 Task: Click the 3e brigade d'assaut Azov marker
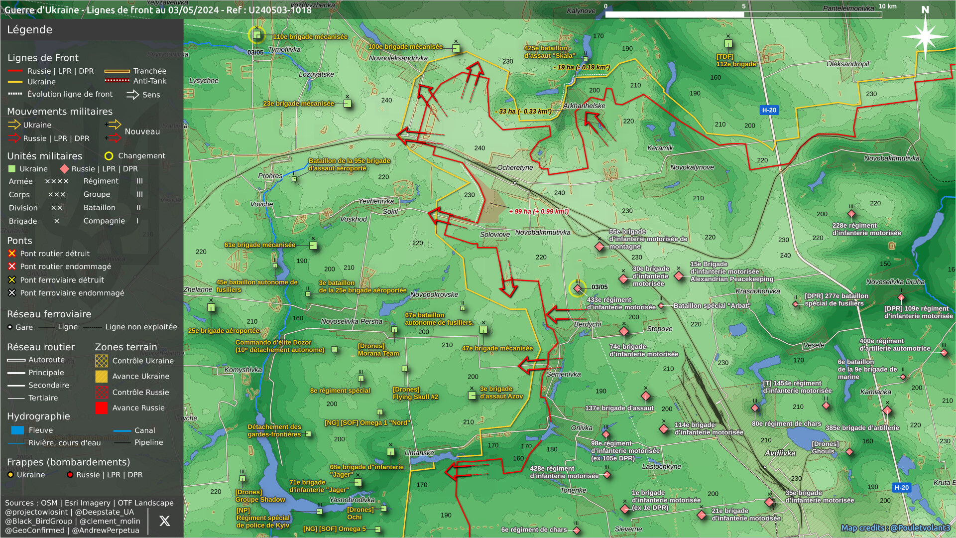click(x=472, y=396)
